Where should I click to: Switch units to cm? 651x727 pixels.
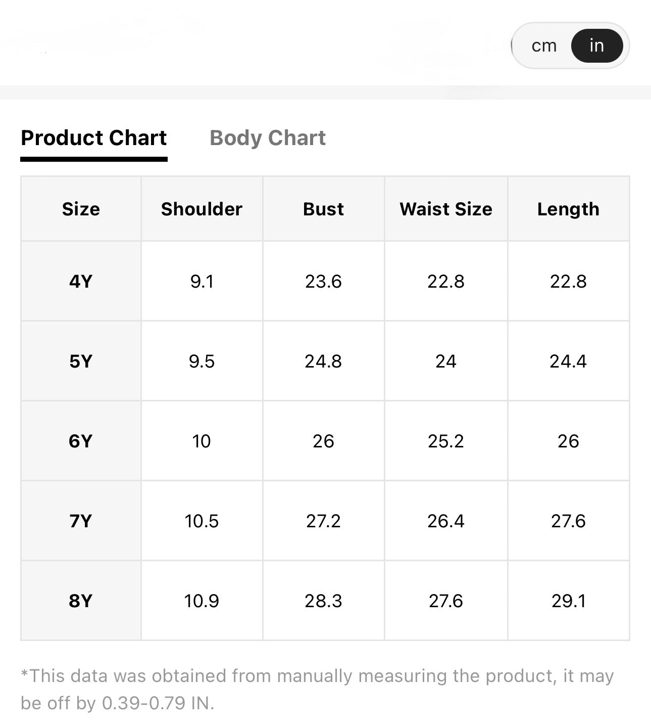coord(544,46)
